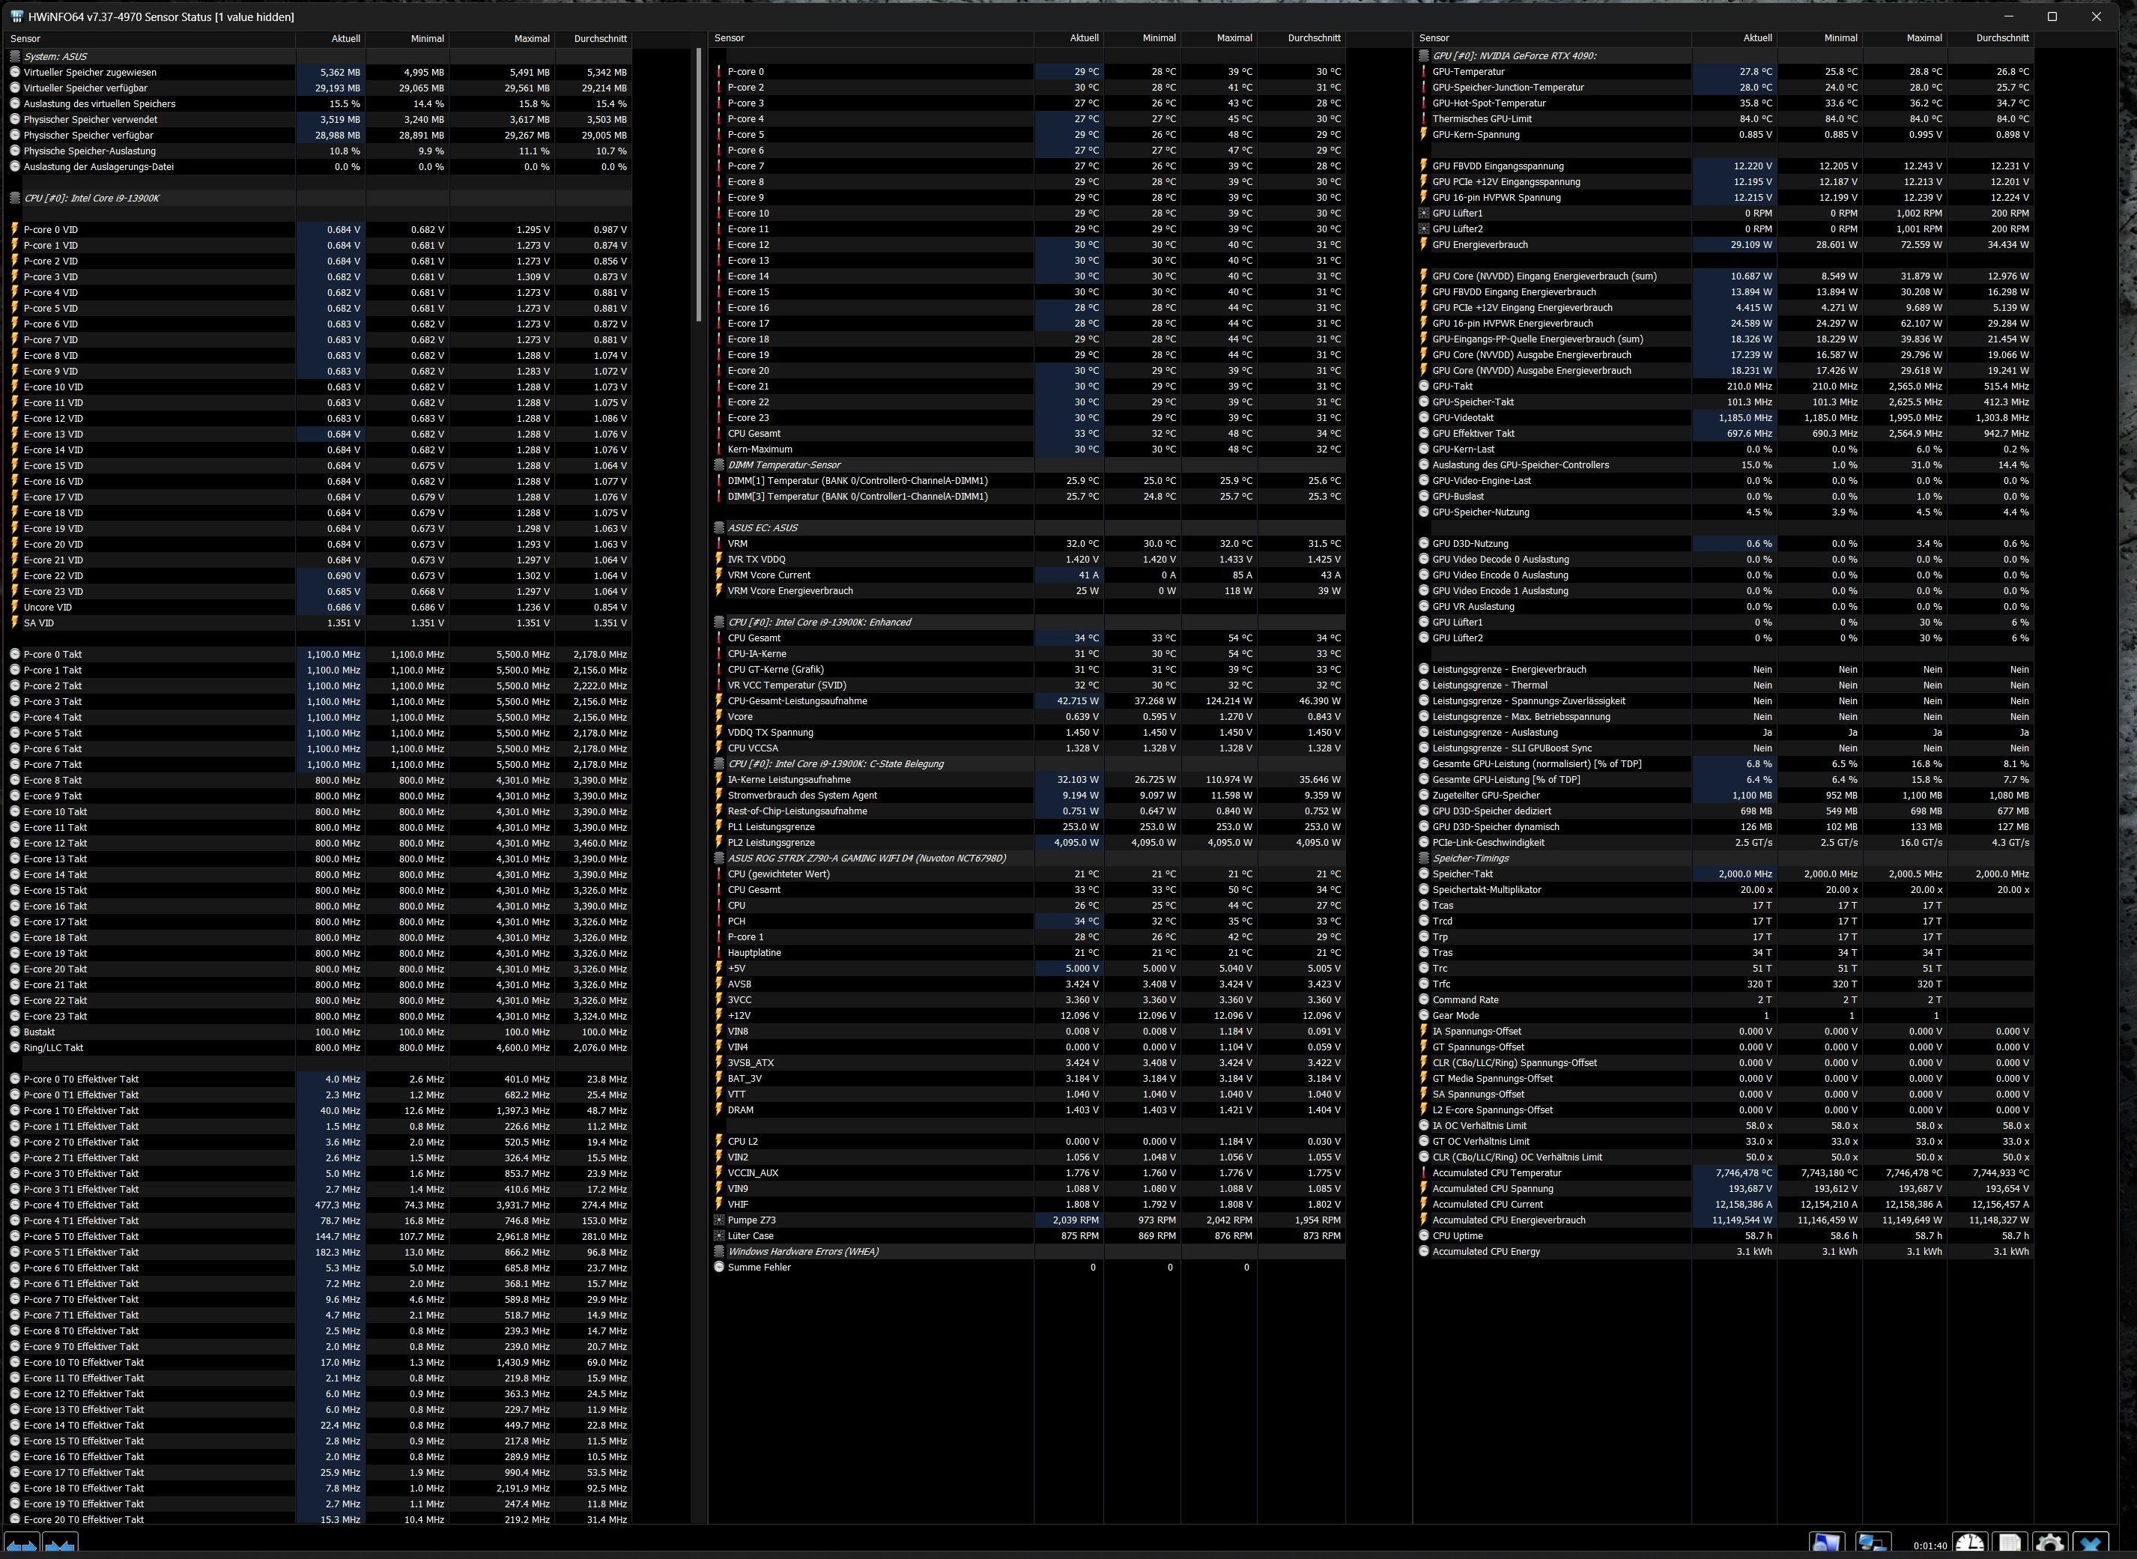Click the expand sensor columns arrows button

click(22, 1546)
